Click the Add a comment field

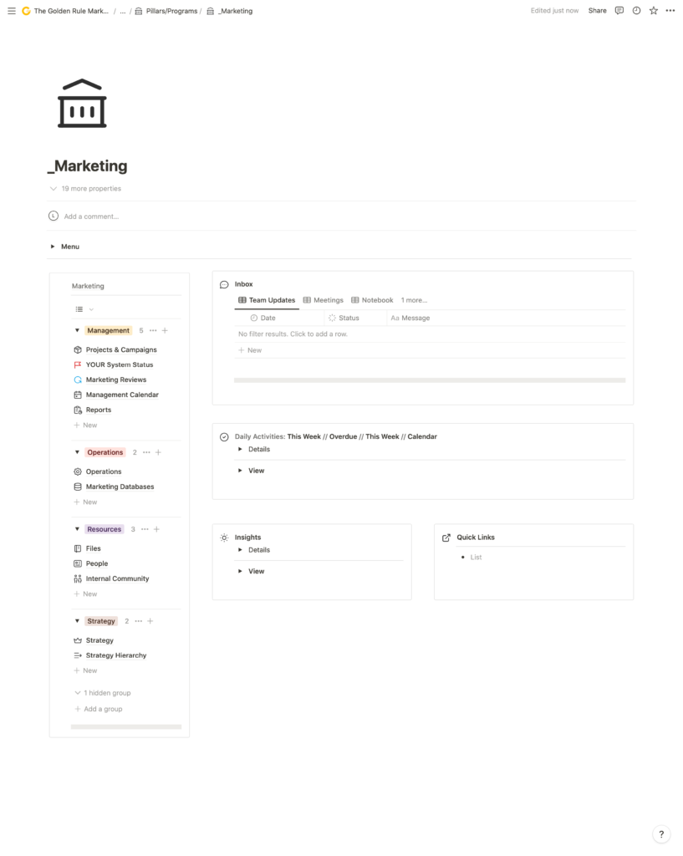(92, 217)
